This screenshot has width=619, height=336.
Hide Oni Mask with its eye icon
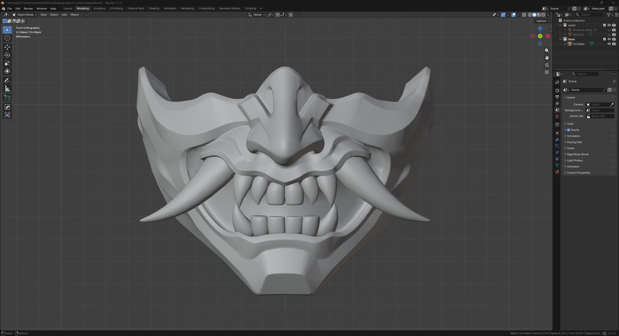pos(609,44)
